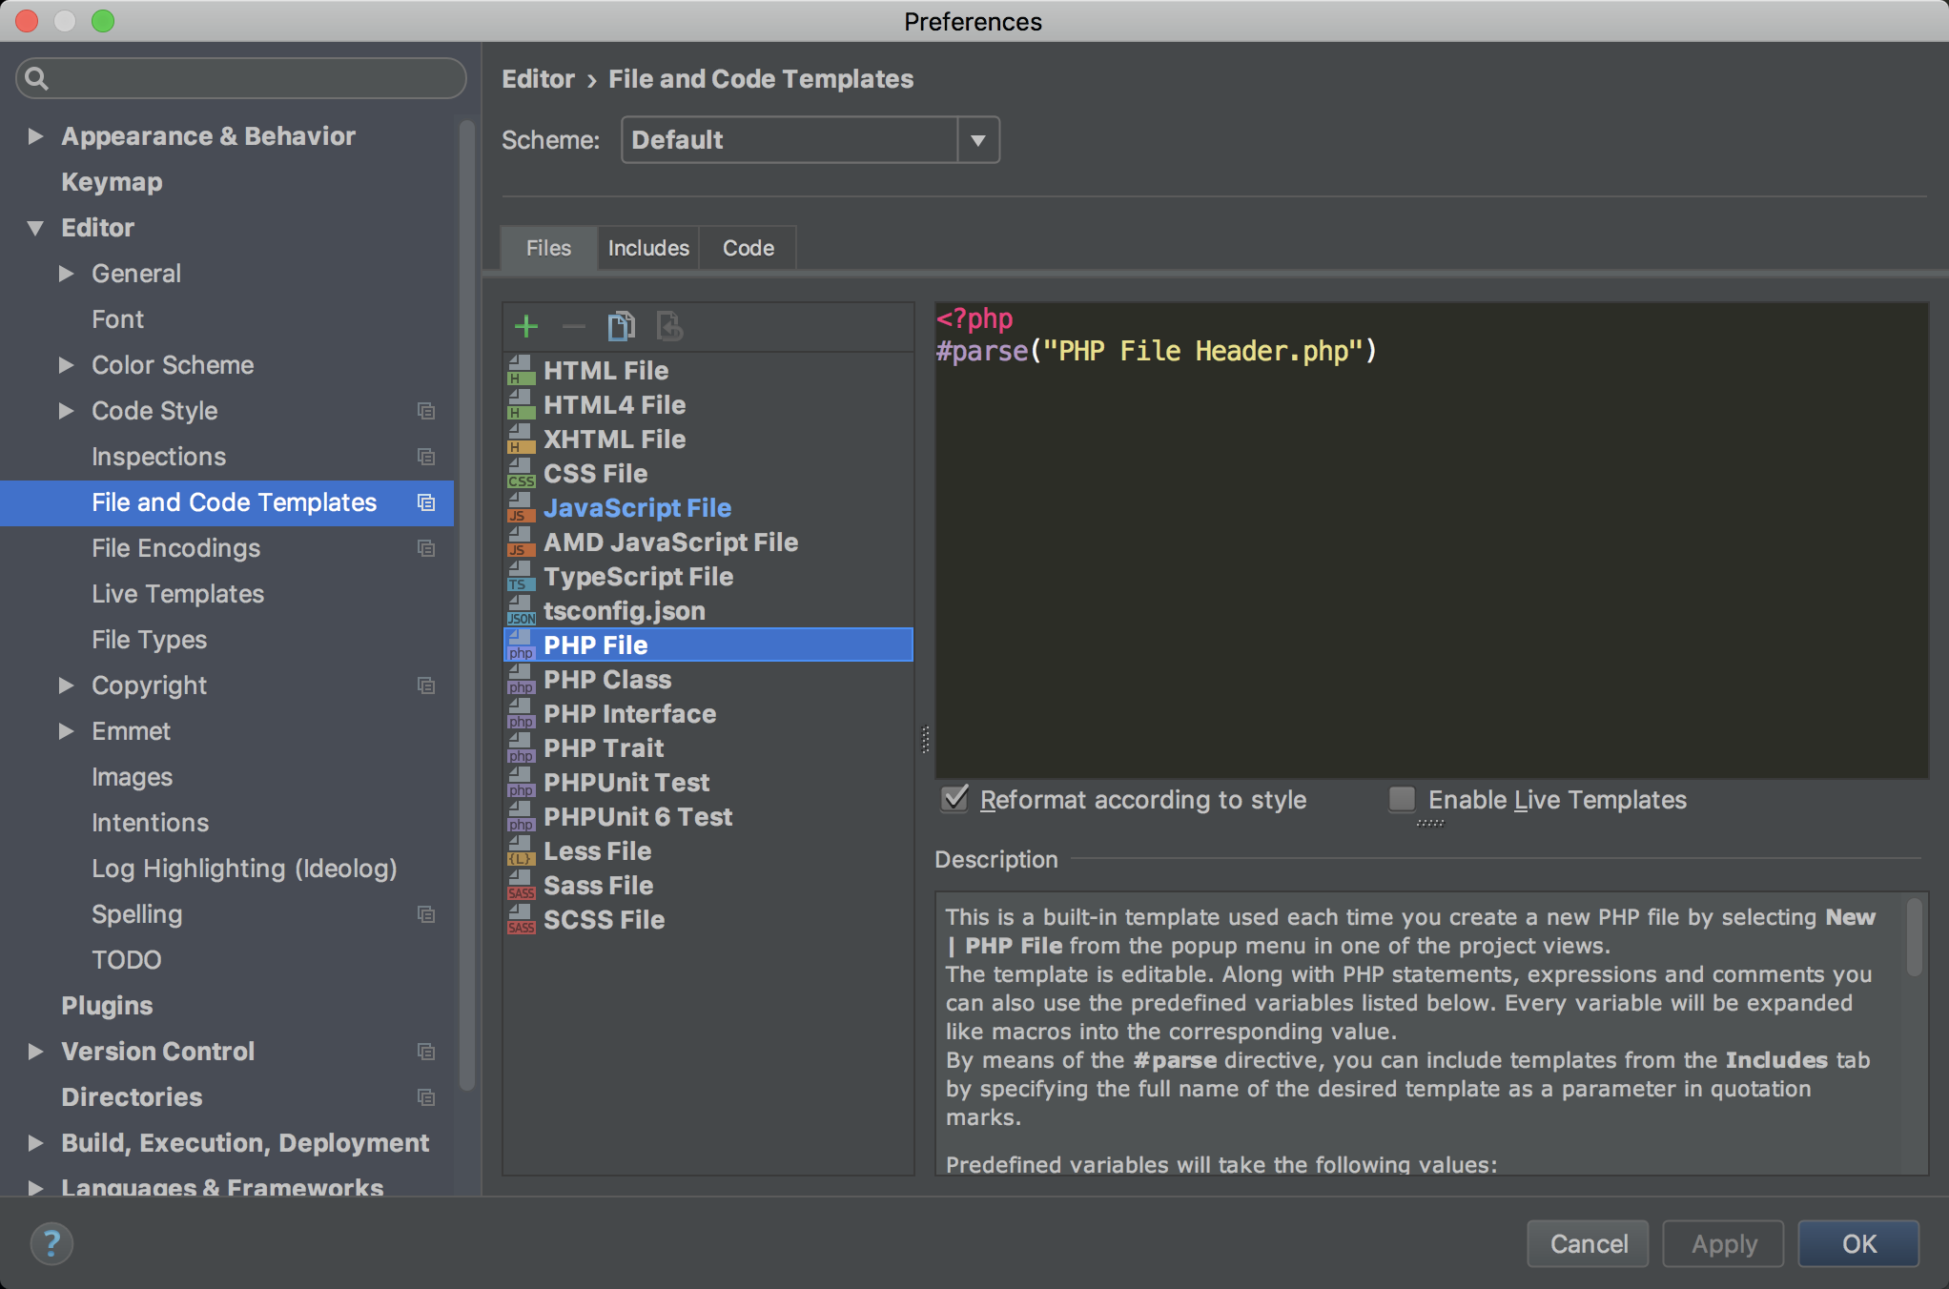
Task: Expand the Code Style node
Action: (x=66, y=411)
